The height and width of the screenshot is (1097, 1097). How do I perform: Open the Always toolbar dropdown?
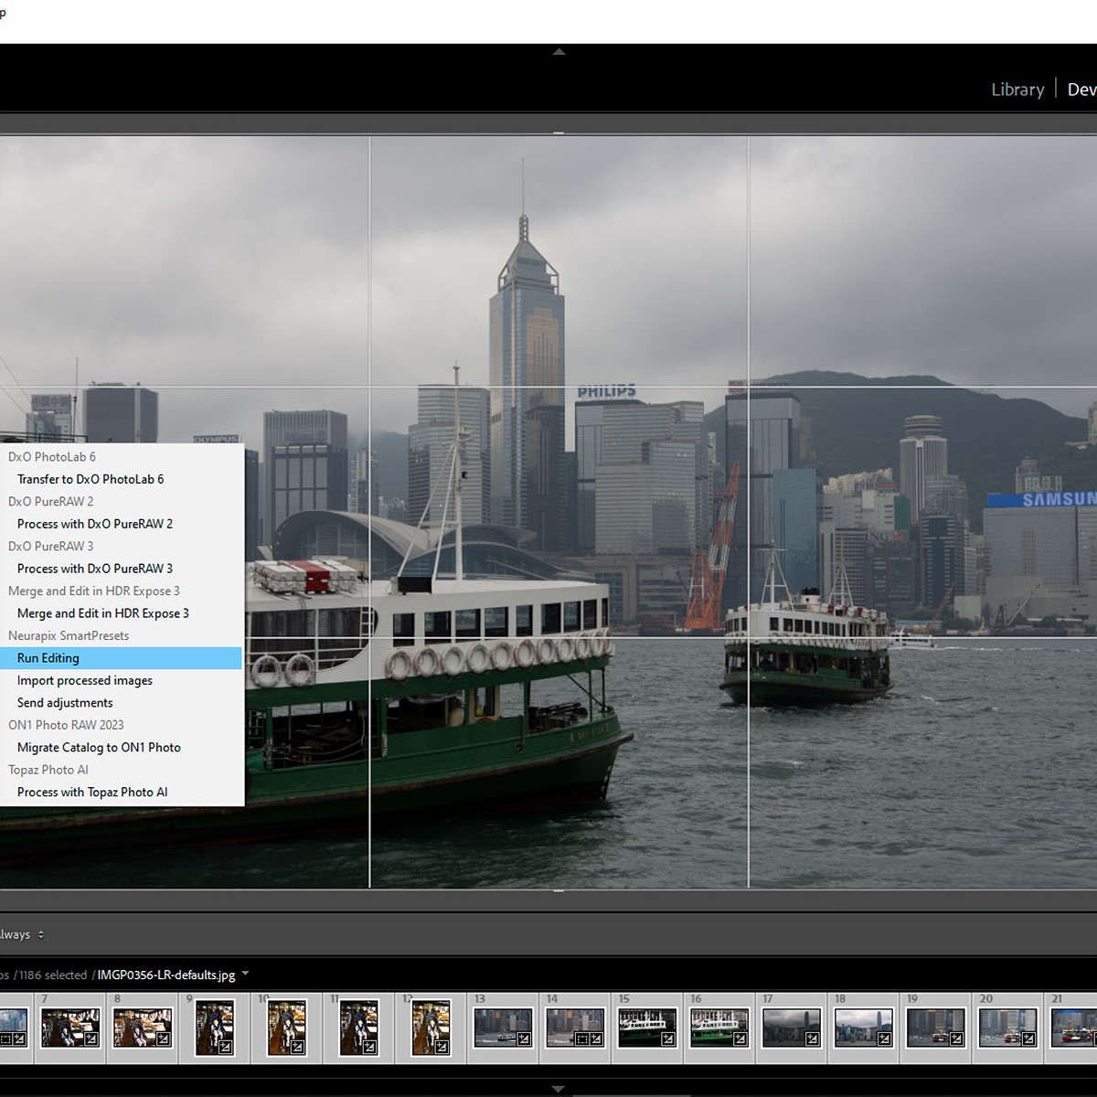pos(40,934)
